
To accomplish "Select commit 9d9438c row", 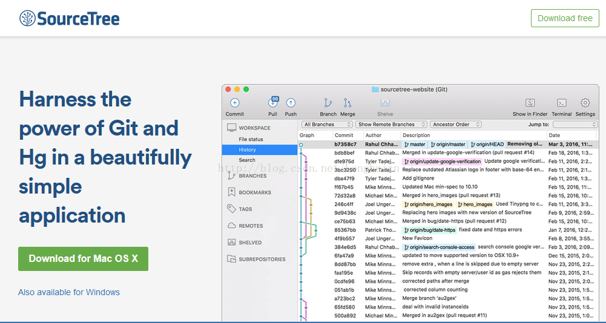I will click(448, 213).
